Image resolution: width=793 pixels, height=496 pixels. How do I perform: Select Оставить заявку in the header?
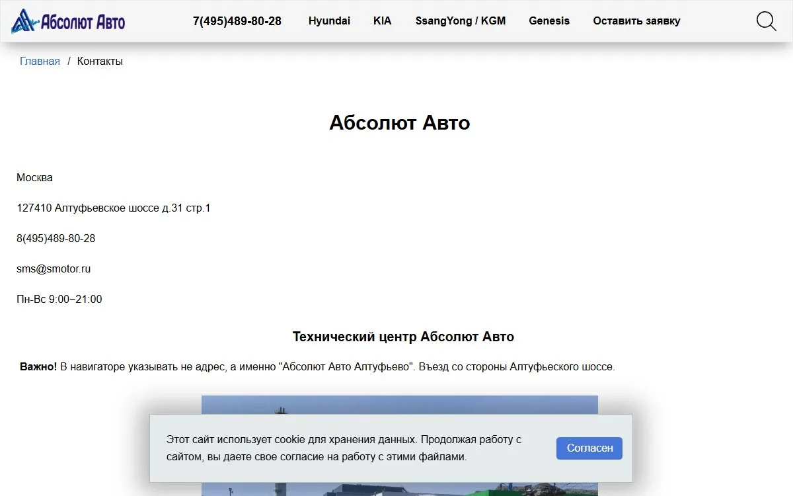tap(636, 21)
